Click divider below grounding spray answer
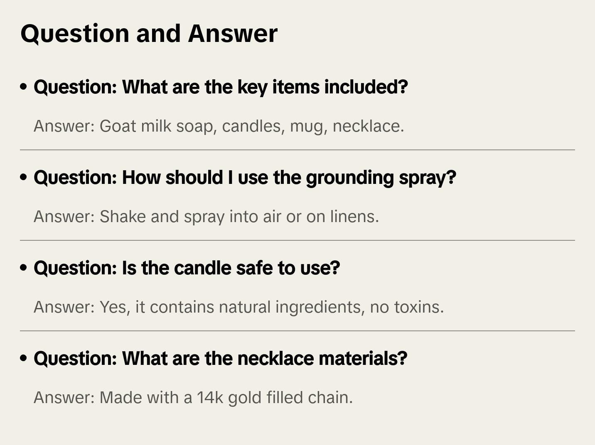The image size is (595, 445). (297, 240)
